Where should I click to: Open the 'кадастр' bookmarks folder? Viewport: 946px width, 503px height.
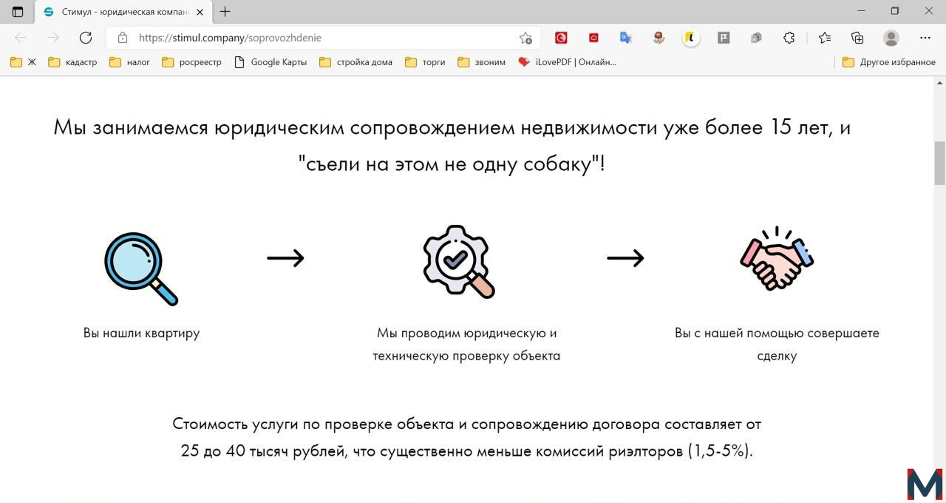click(x=72, y=62)
